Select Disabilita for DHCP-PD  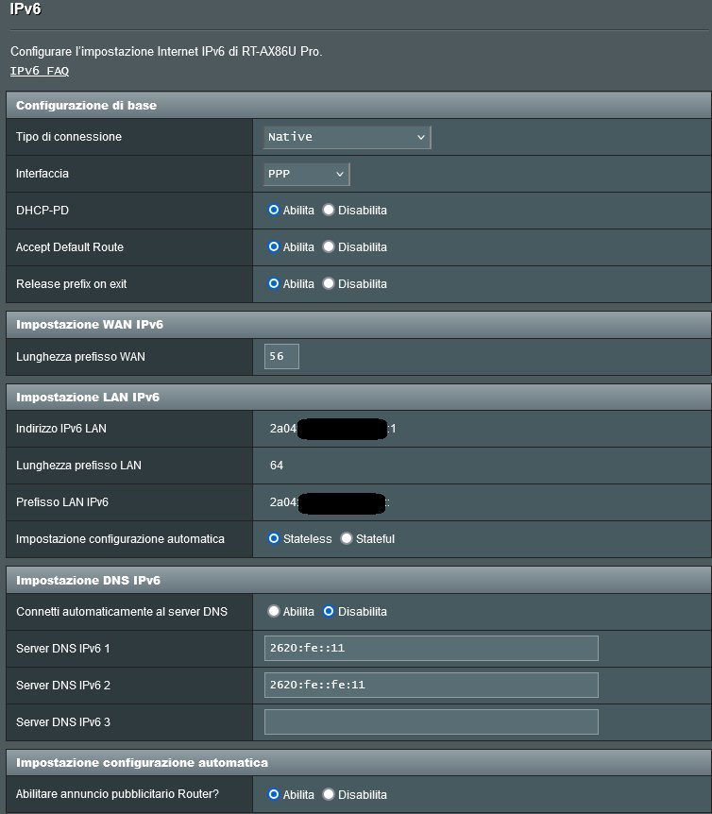pos(329,211)
